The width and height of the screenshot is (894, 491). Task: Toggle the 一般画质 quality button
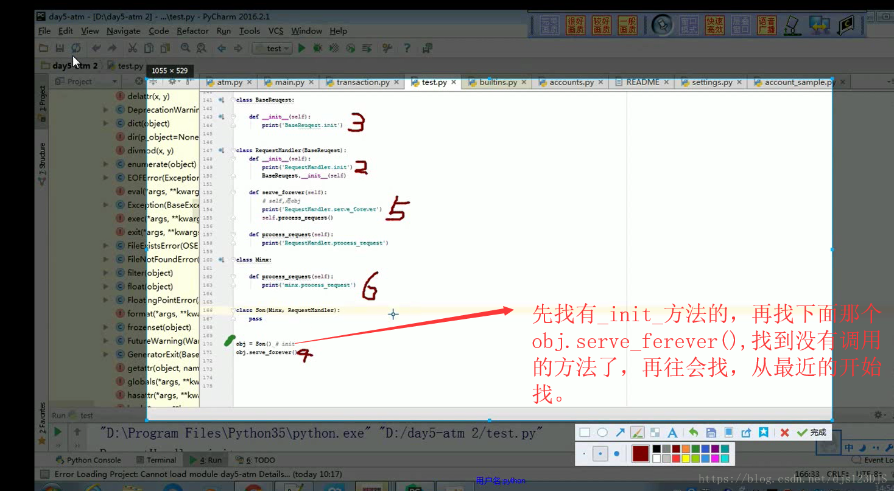click(628, 25)
